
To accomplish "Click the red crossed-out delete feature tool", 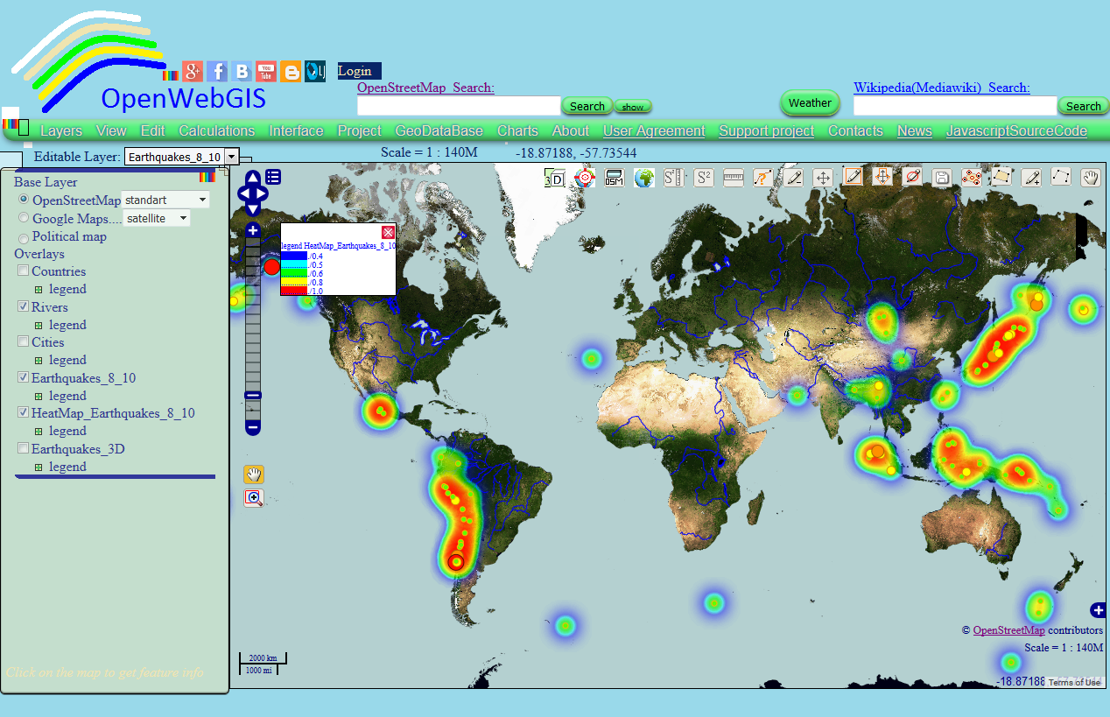I will [x=912, y=177].
